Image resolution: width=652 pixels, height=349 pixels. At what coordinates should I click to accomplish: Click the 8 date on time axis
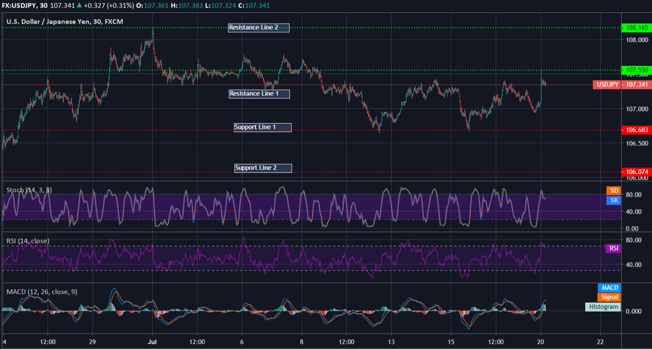pos(302,342)
